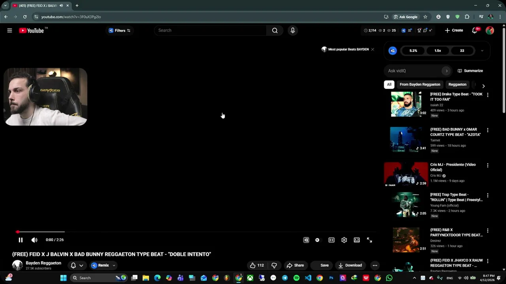Click the vidIQ icon in player controls

(x=306, y=240)
